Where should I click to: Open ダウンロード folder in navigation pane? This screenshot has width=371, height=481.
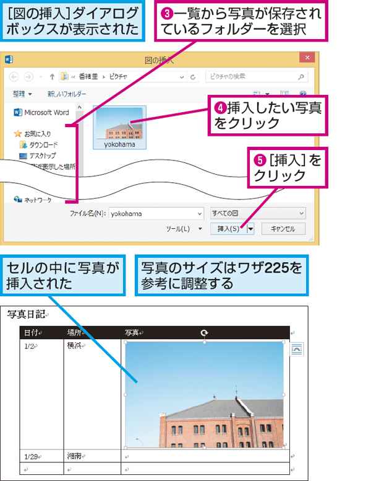click(38, 145)
